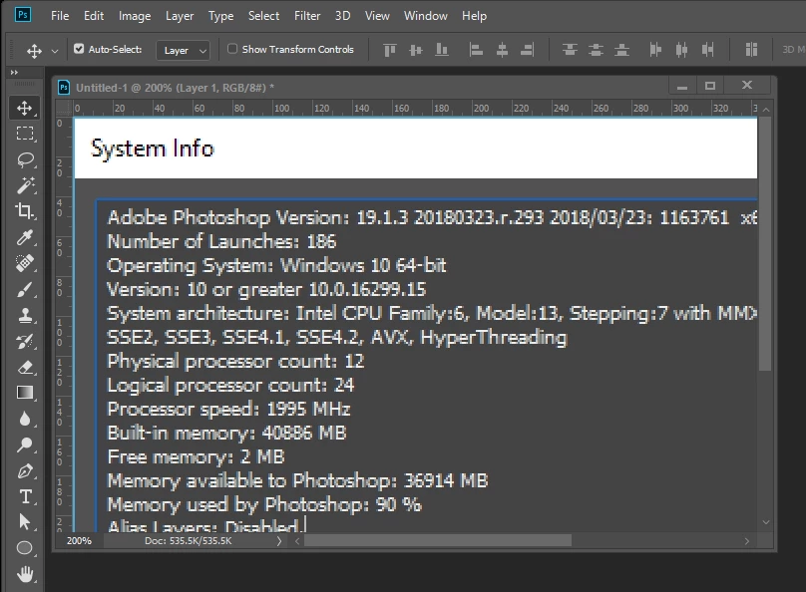Click the vertical scrollbar thumb
This screenshot has height=592, width=806.
(765, 244)
